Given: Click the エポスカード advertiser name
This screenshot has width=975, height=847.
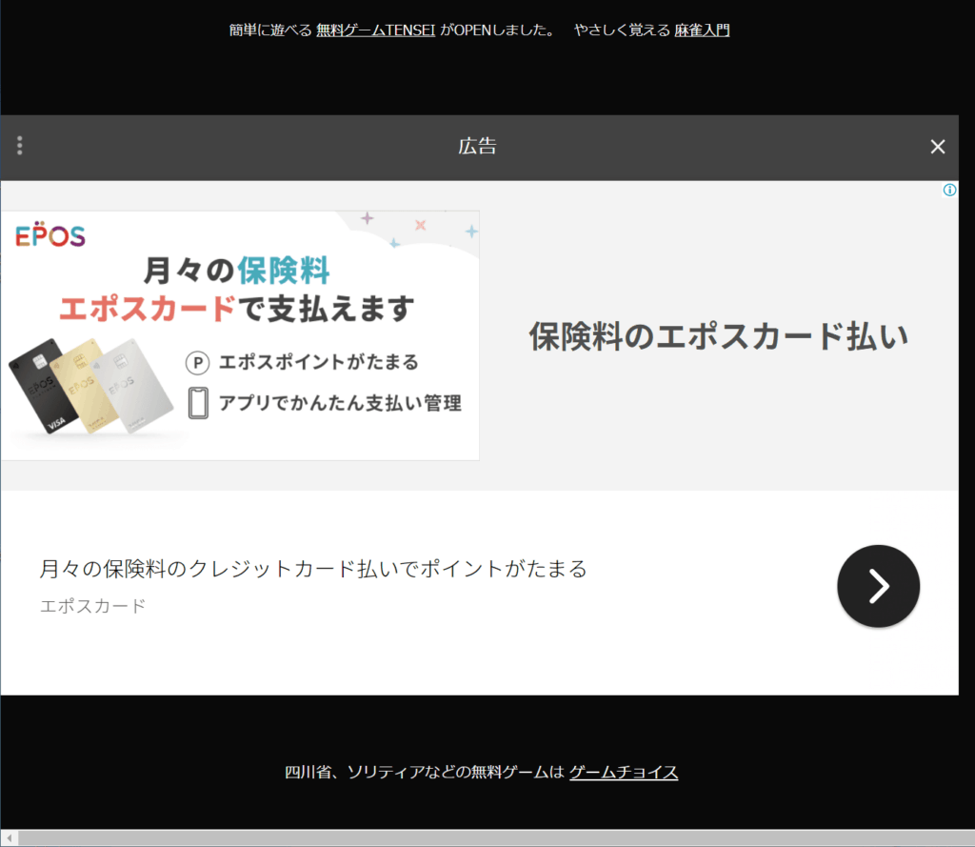Looking at the screenshot, I should [x=93, y=606].
